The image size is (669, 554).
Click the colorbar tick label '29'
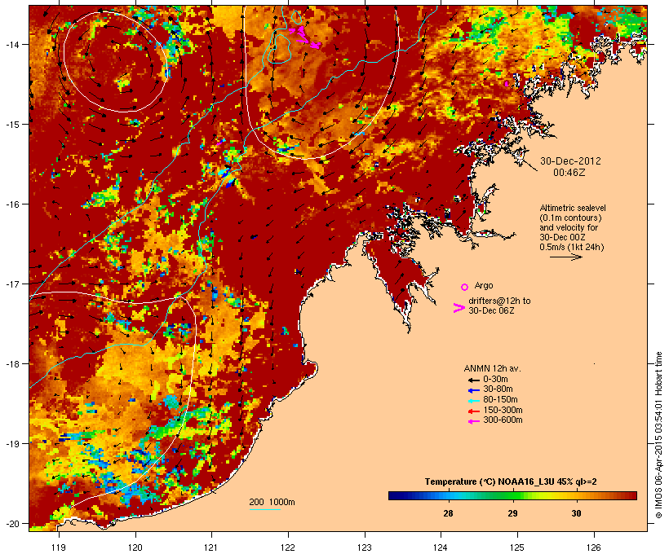click(x=512, y=513)
